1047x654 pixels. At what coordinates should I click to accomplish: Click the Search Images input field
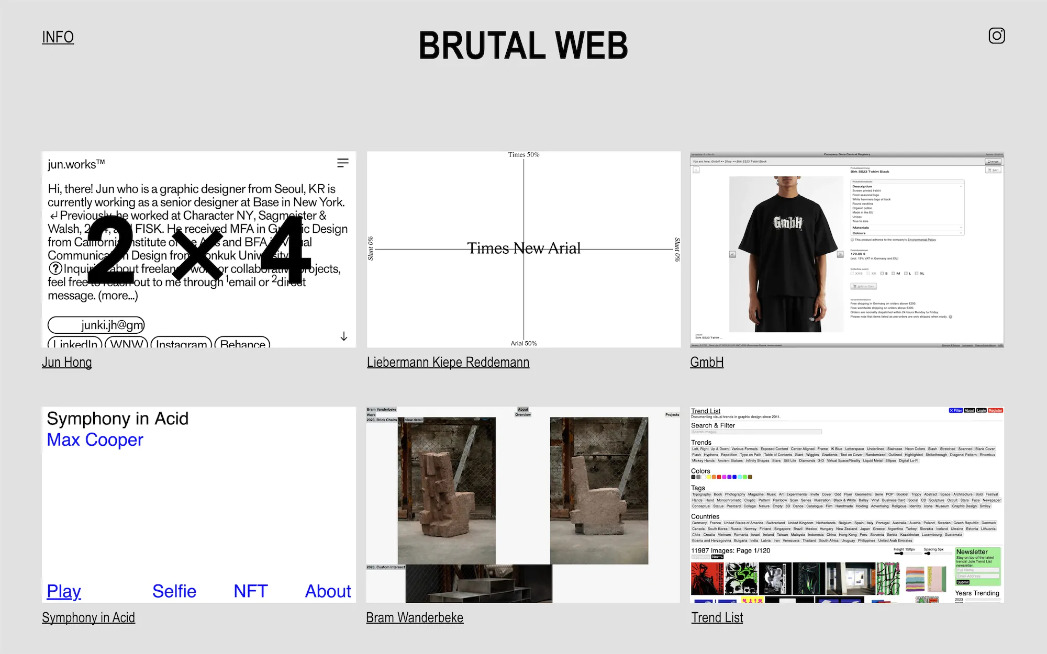756,432
